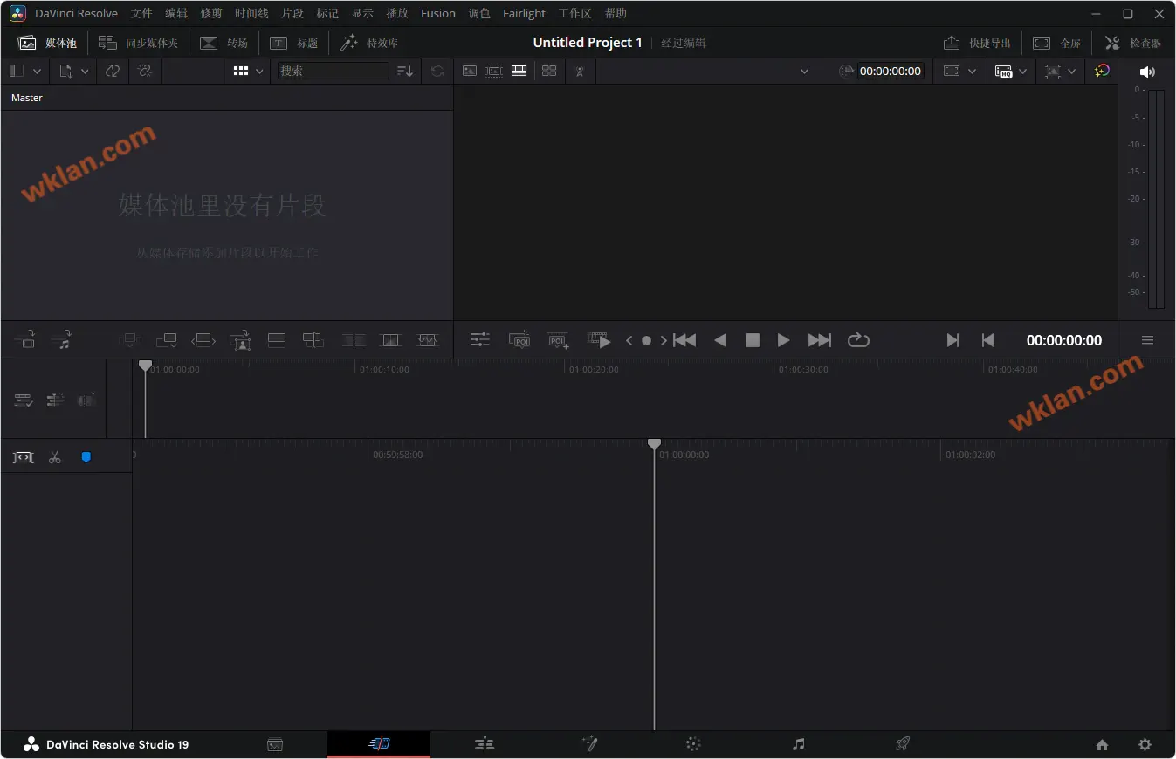The image size is (1176, 759).
Task: Click the 快捷导出 quick export button
Action: 977,43
